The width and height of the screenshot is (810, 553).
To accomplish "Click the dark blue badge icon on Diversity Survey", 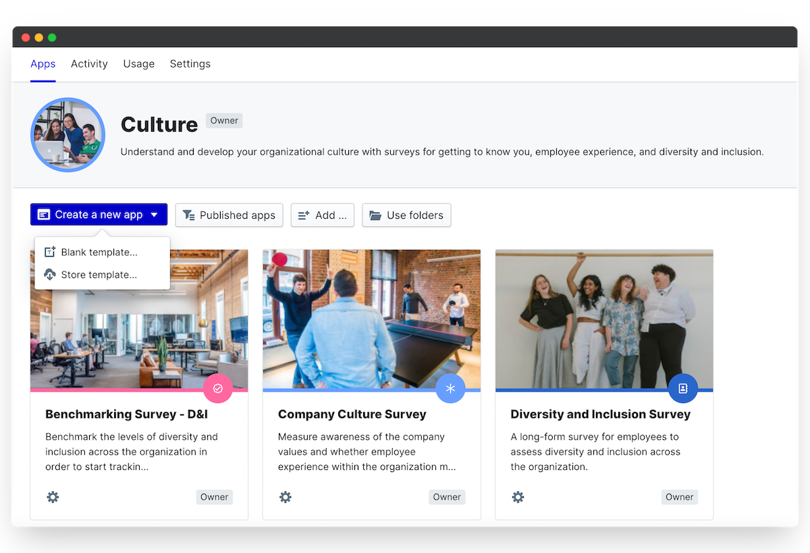I will tap(683, 388).
